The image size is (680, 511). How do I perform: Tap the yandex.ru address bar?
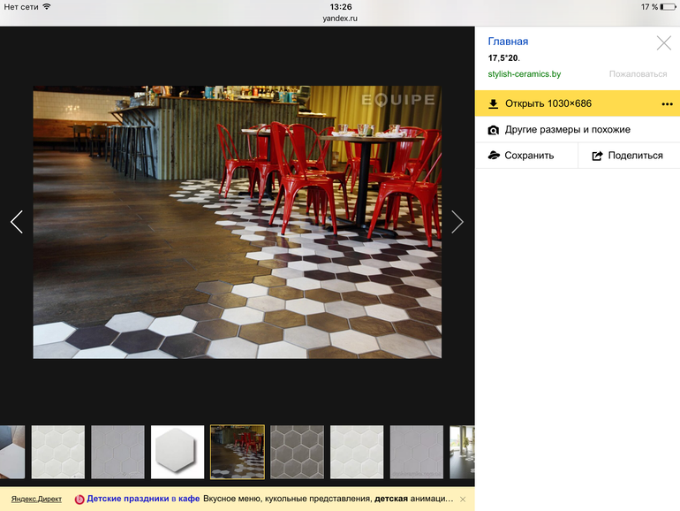tap(340, 17)
